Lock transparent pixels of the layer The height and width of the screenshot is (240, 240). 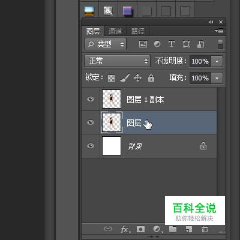pos(111,78)
